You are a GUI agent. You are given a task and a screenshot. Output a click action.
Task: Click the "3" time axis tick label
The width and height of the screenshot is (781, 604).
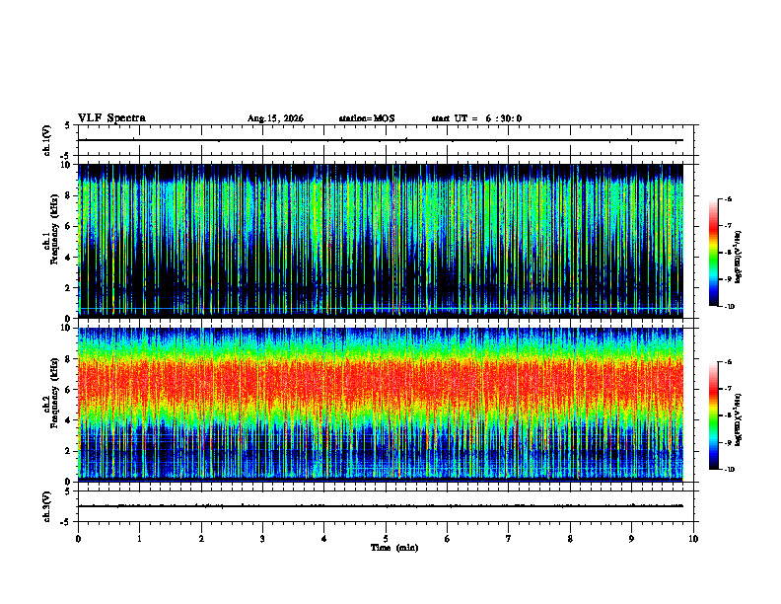(262, 539)
